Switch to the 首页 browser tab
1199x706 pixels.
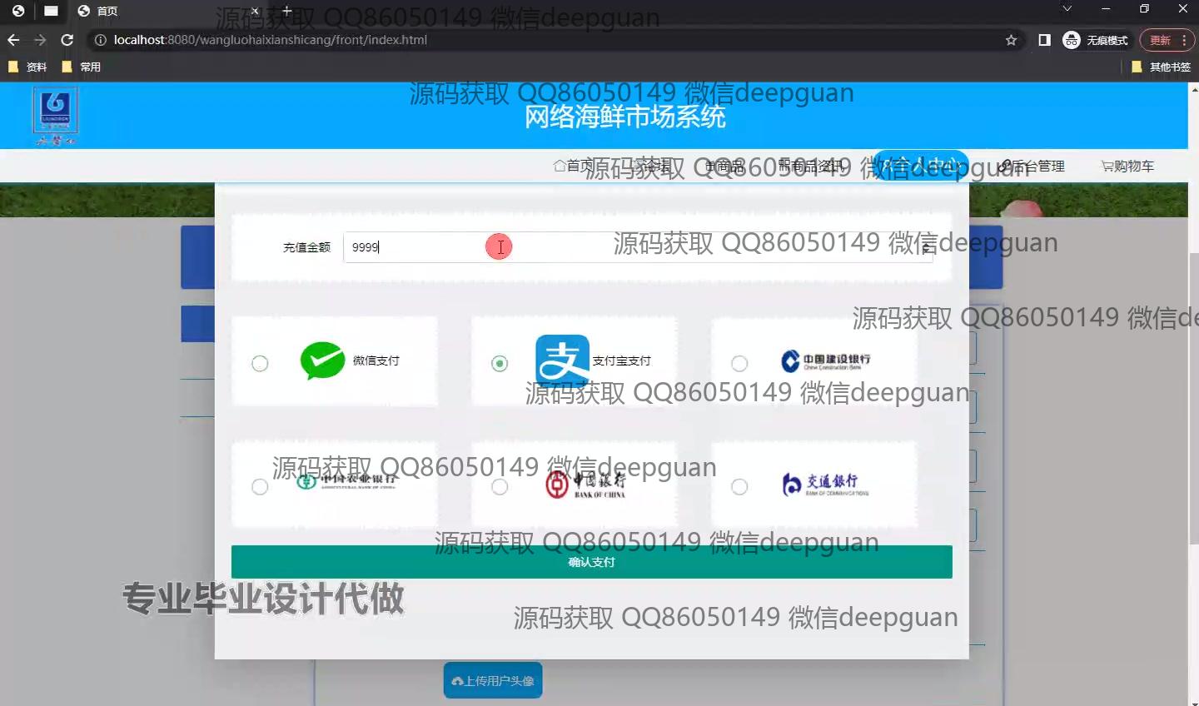(x=167, y=11)
